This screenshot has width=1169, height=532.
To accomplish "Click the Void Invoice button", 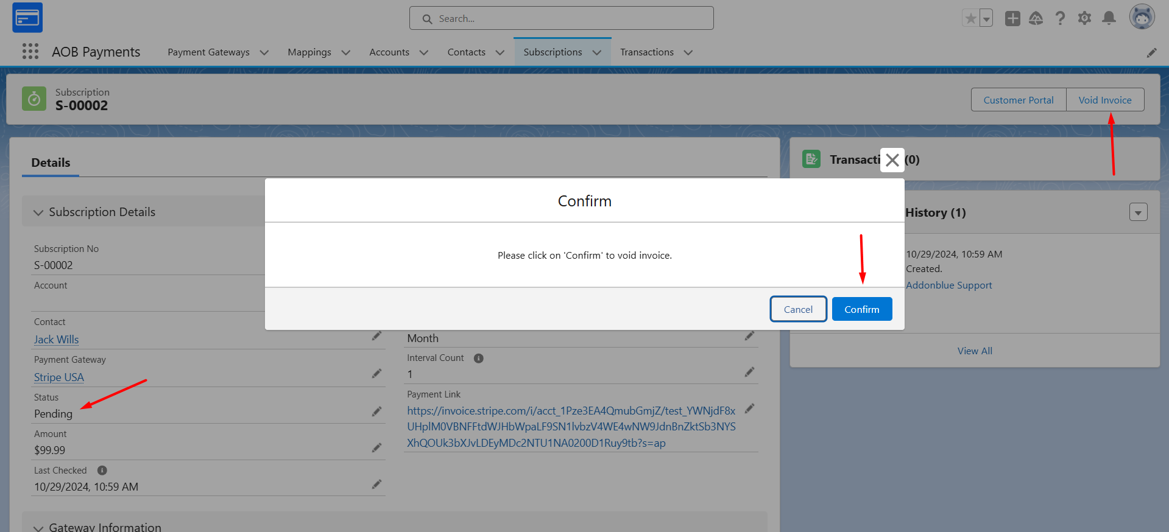I will click(1105, 100).
